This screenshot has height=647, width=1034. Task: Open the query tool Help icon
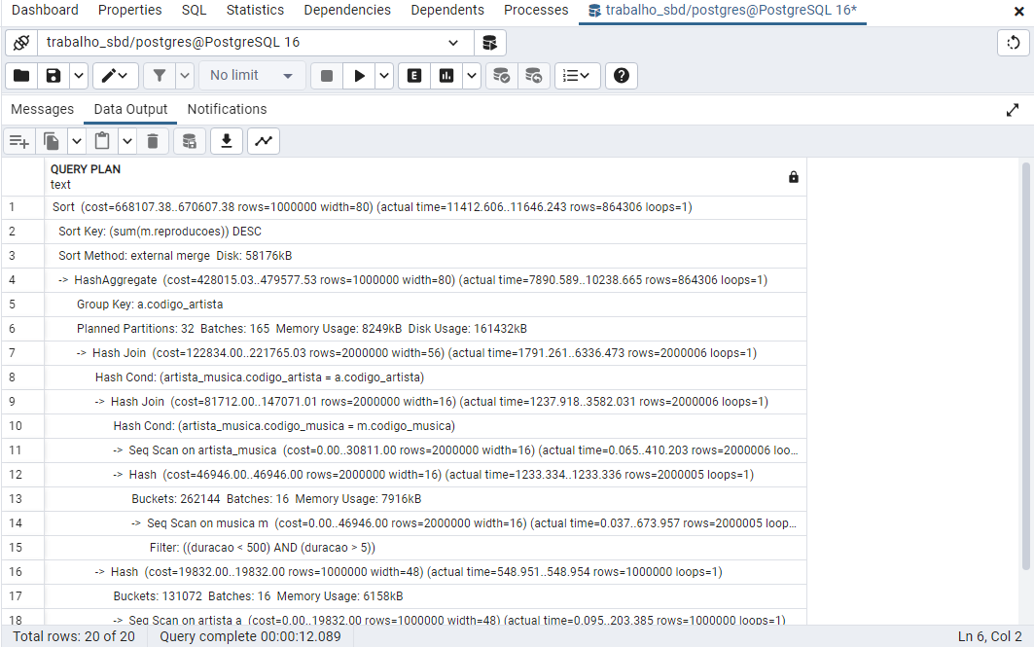click(623, 76)
